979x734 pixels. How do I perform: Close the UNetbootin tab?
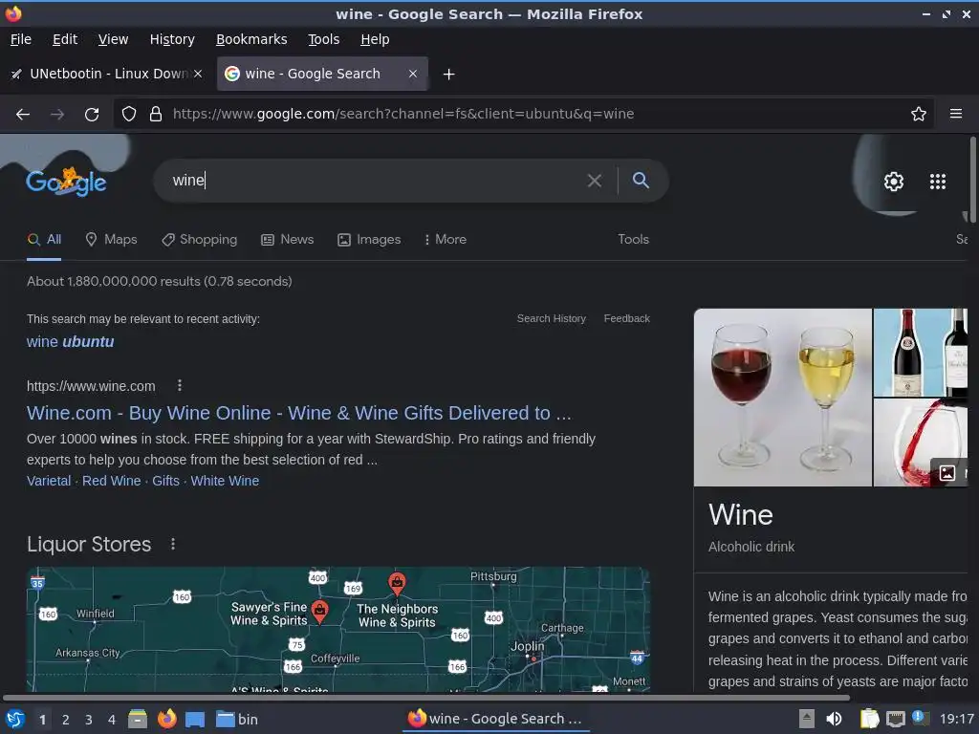pyautogui.click(x=198, y=74)
